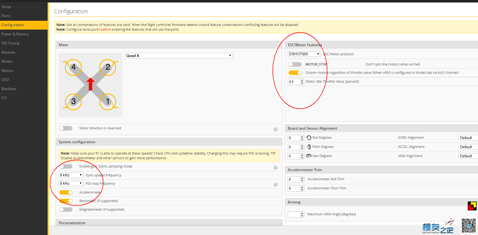Click motor 4 in mixer diagram

click(73, 67)
